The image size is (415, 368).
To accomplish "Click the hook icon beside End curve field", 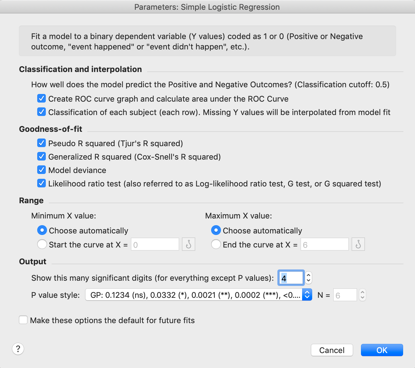I will click(358, 244).
